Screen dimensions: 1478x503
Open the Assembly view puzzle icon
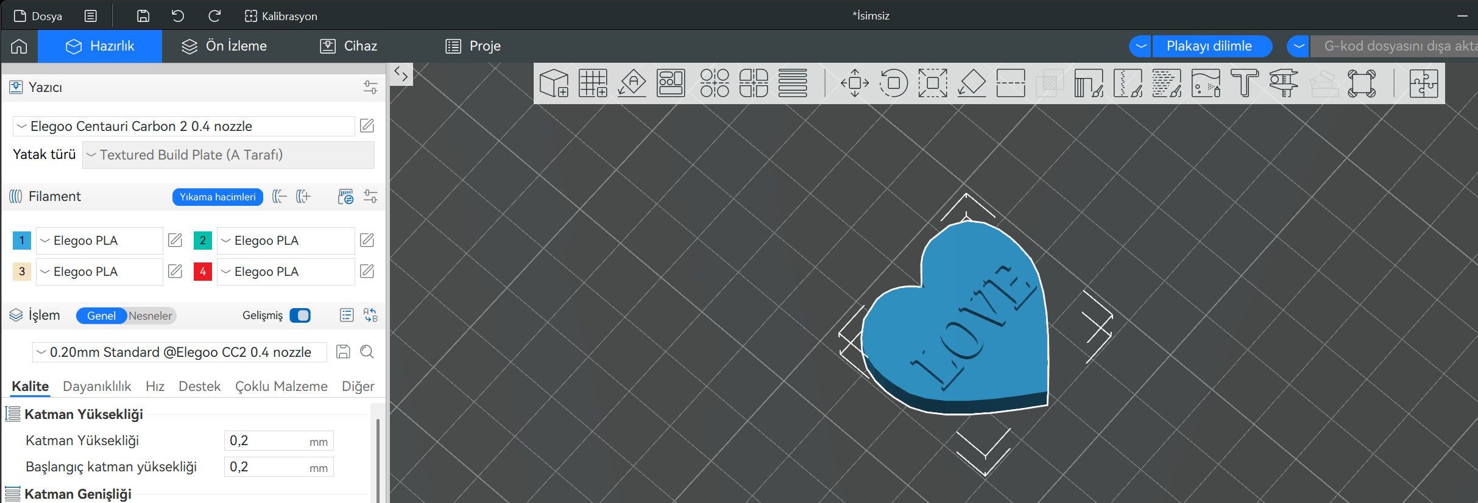pos(1424,83)
